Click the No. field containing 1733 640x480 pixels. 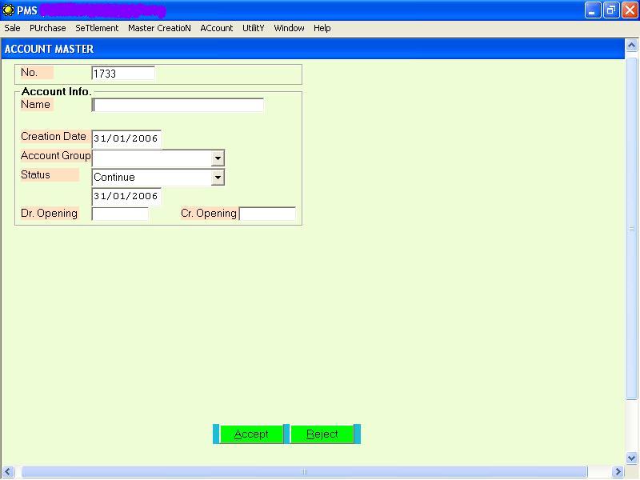point(122,74)
